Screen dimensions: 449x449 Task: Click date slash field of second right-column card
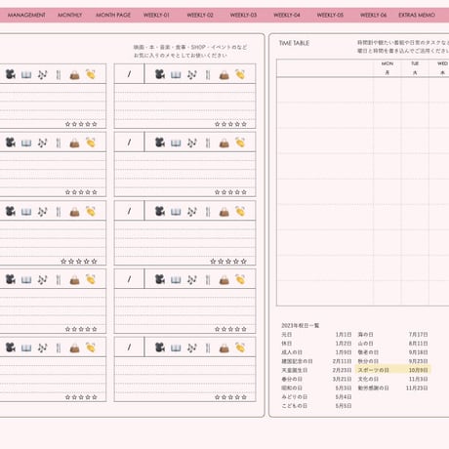point(129,142)
